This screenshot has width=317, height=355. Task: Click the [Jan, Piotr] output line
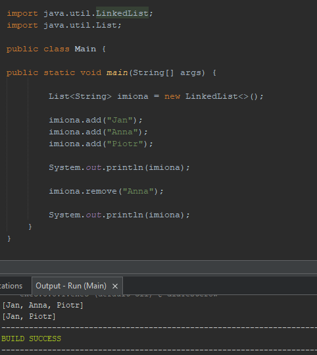pyautogui.click(x=29, y=316)
